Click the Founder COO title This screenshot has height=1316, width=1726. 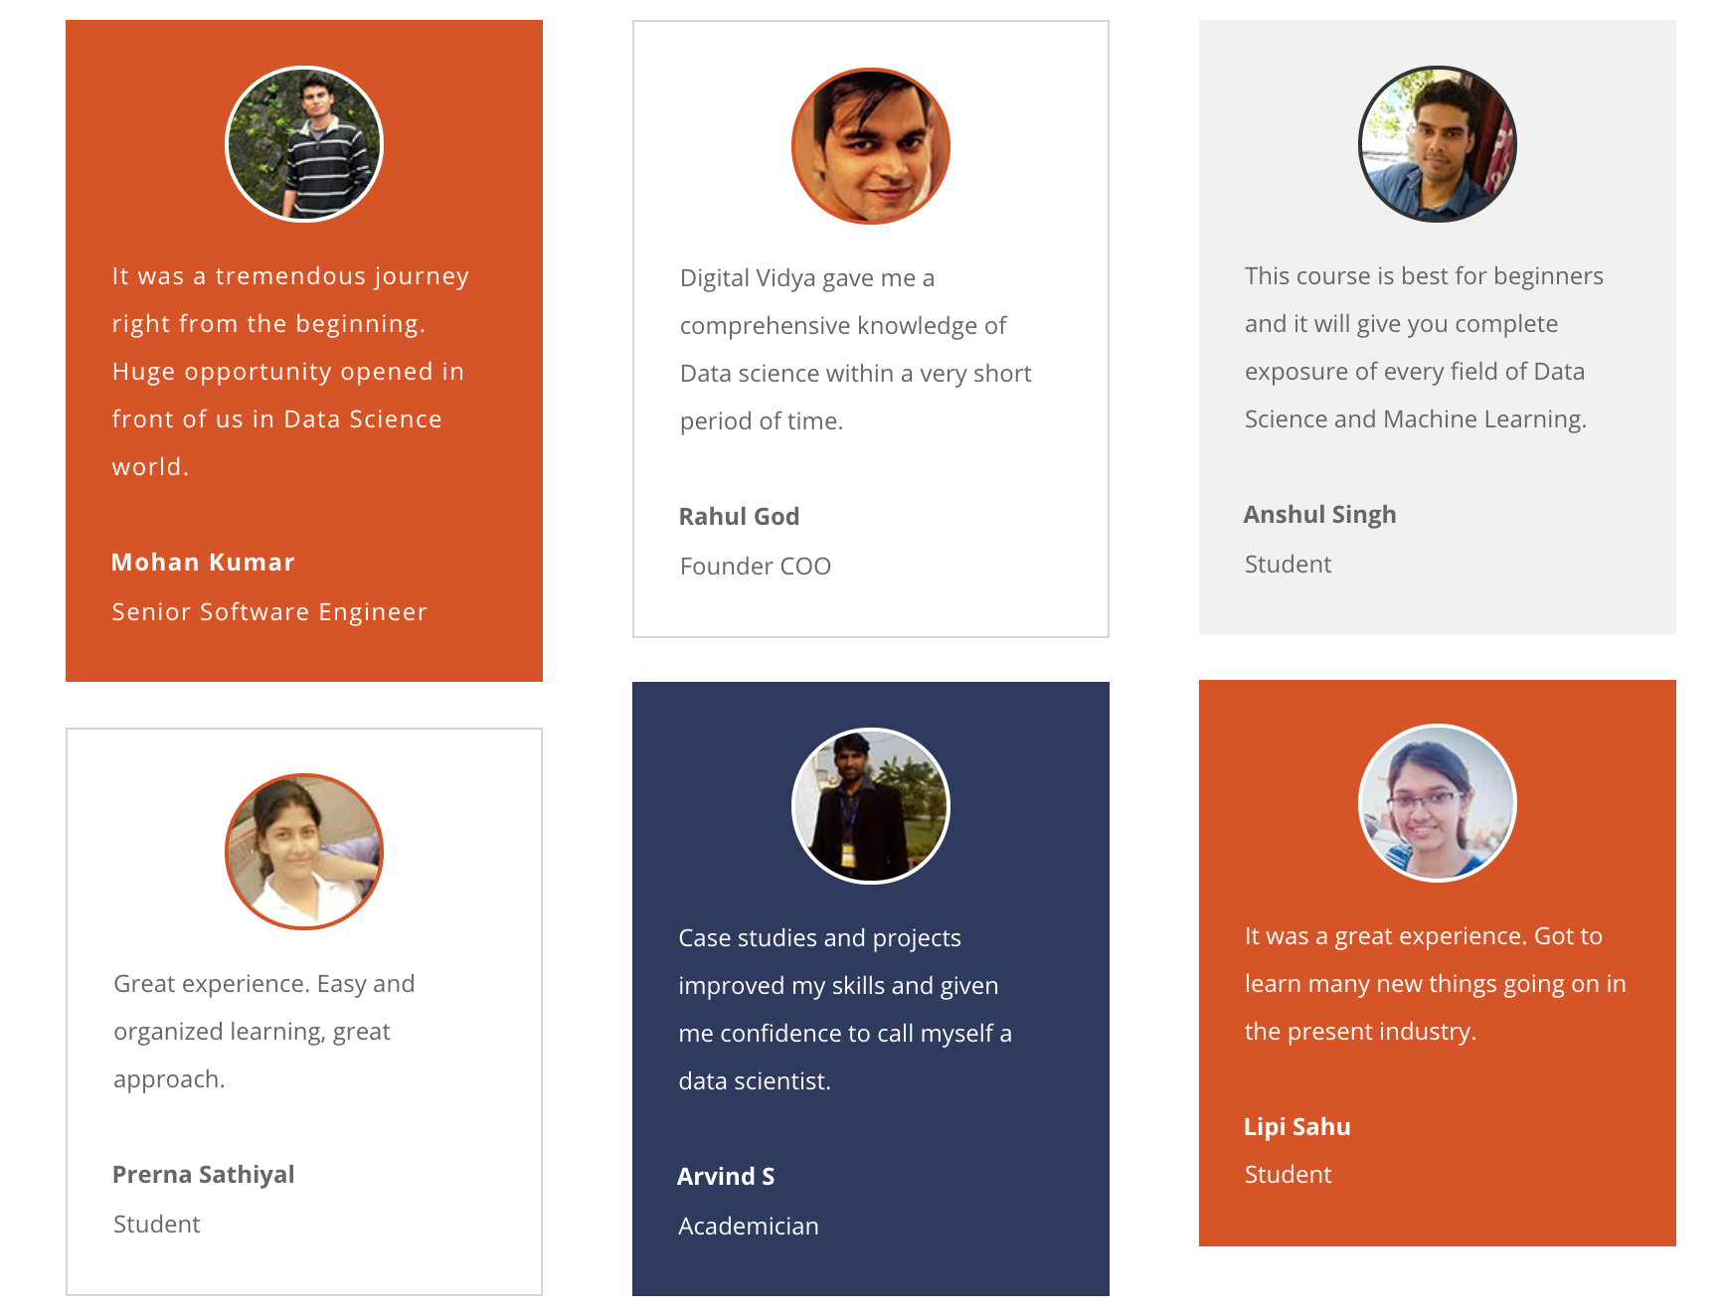click(x=755, y=567)
